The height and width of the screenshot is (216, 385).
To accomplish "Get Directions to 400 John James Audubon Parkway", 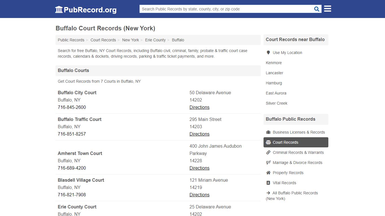I will tap(199, 168).
